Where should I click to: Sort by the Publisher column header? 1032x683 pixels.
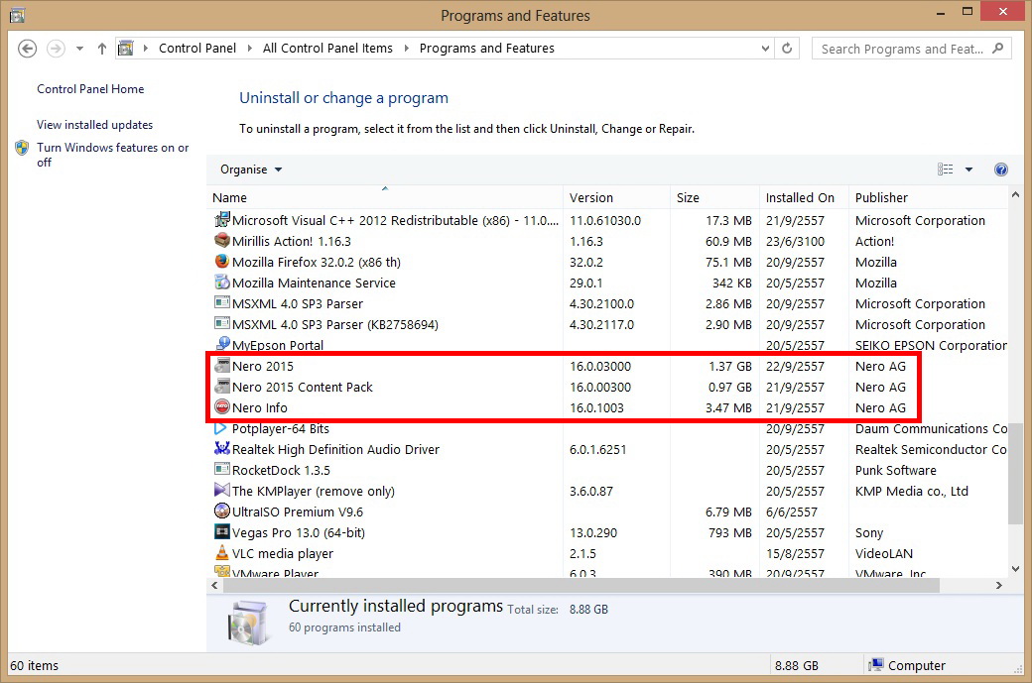[928, 197]
